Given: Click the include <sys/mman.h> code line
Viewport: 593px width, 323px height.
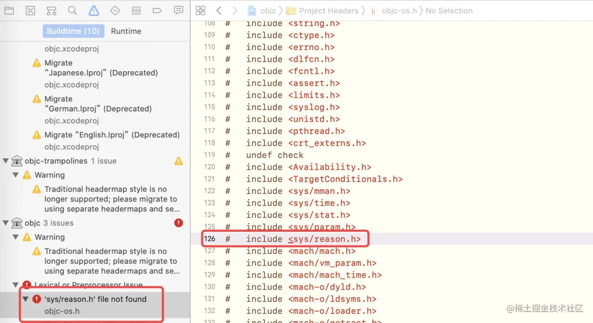Looking at the screenshot, I should coord(288,191).
